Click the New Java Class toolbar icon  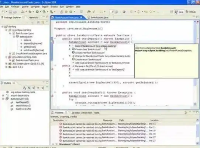pos(71,12)
